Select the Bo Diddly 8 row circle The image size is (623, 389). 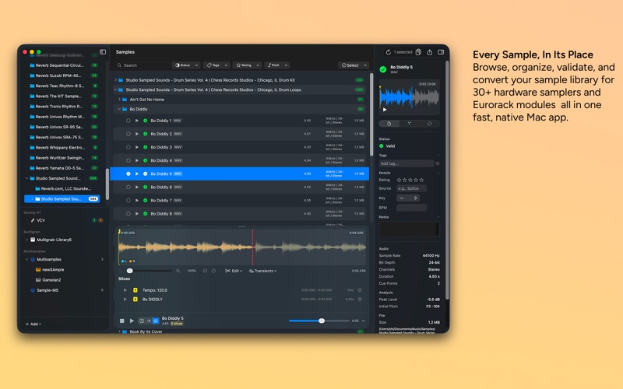coord(128,213)
